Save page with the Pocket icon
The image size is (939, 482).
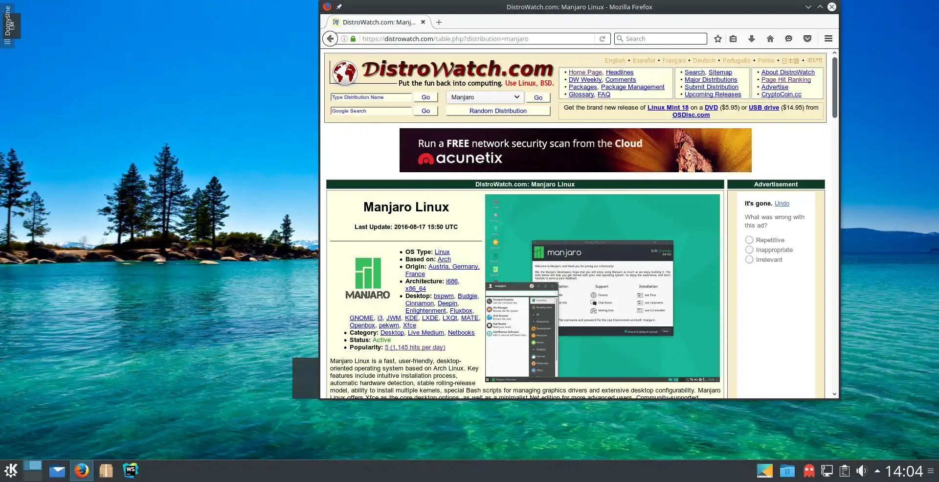tap(807, 39)
